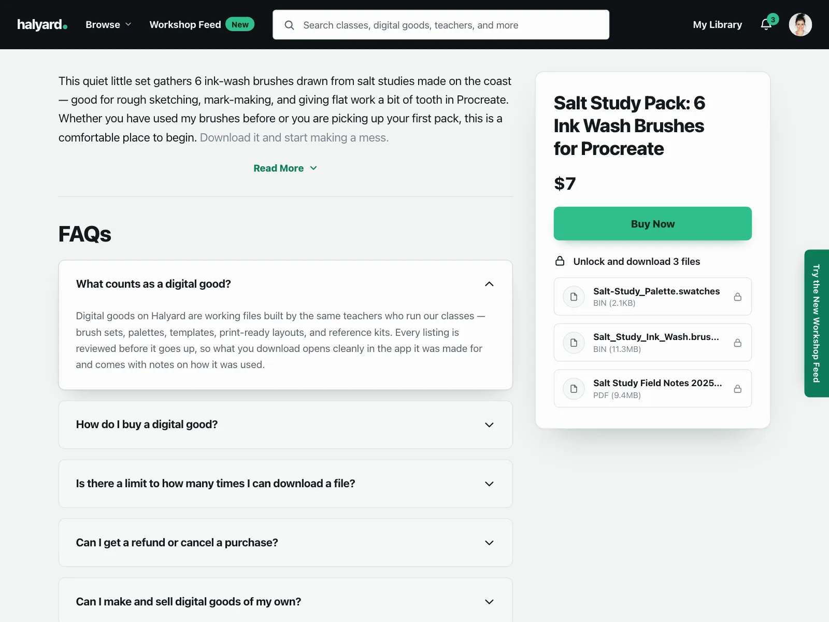
Task: Expand 'How do I buy a digital good?'
Action: 285,425
